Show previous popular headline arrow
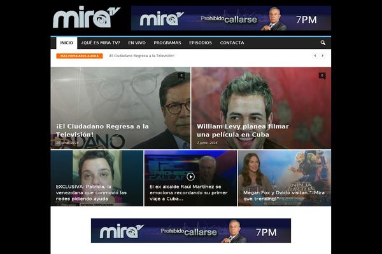The width and height of the screenshot is (382, 254). [x=315, y=56]
